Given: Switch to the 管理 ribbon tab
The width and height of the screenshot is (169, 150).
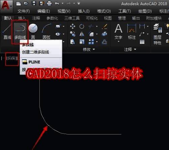Looking at the screenshot, I should click(x=122, y=18).
